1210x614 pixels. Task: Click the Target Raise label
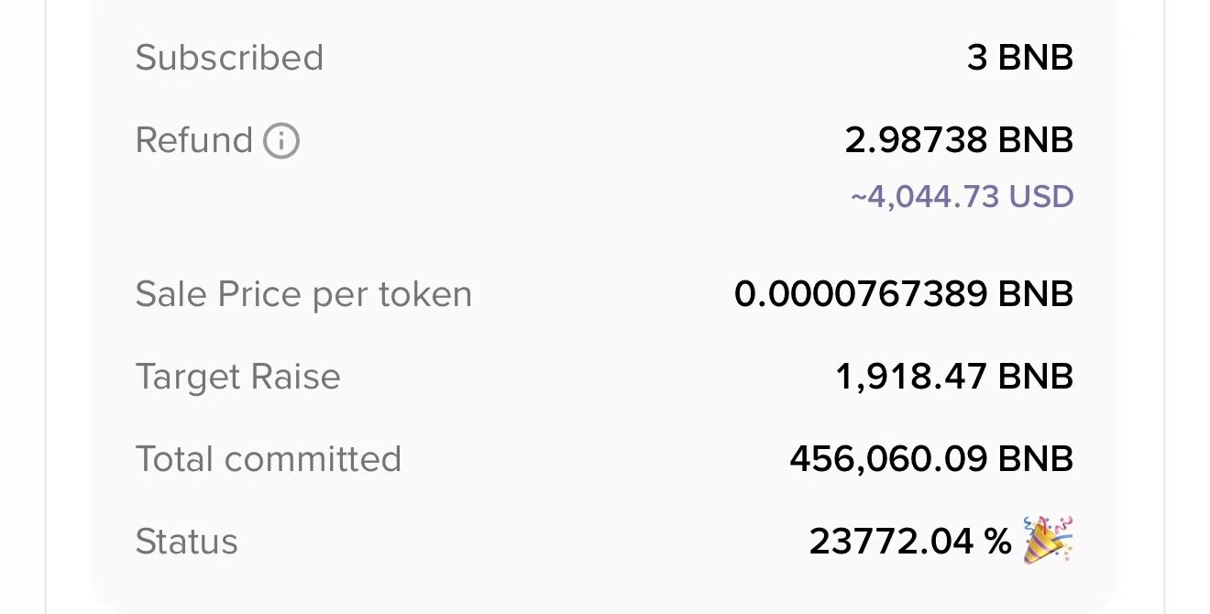[x=237, y=377]
